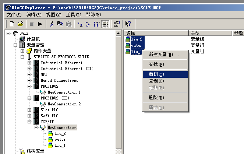Open the 文件(F) menu
244x154 pixels.
(x=14, y=15)
